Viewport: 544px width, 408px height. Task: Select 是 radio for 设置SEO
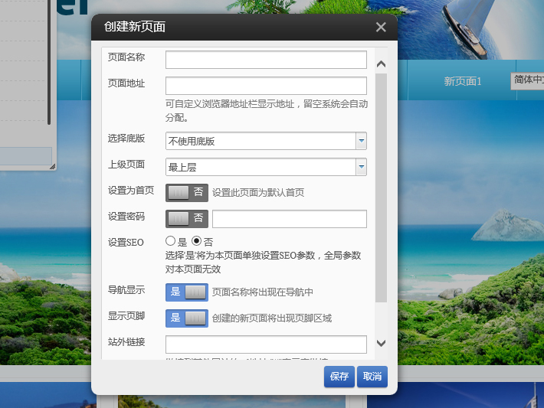171,241
